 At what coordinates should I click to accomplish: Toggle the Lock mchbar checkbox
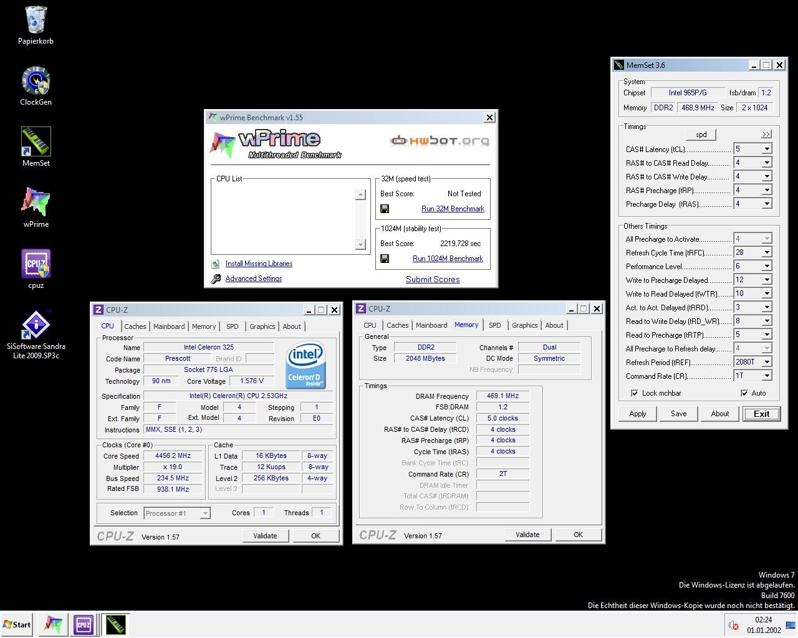tap(635, 393)
